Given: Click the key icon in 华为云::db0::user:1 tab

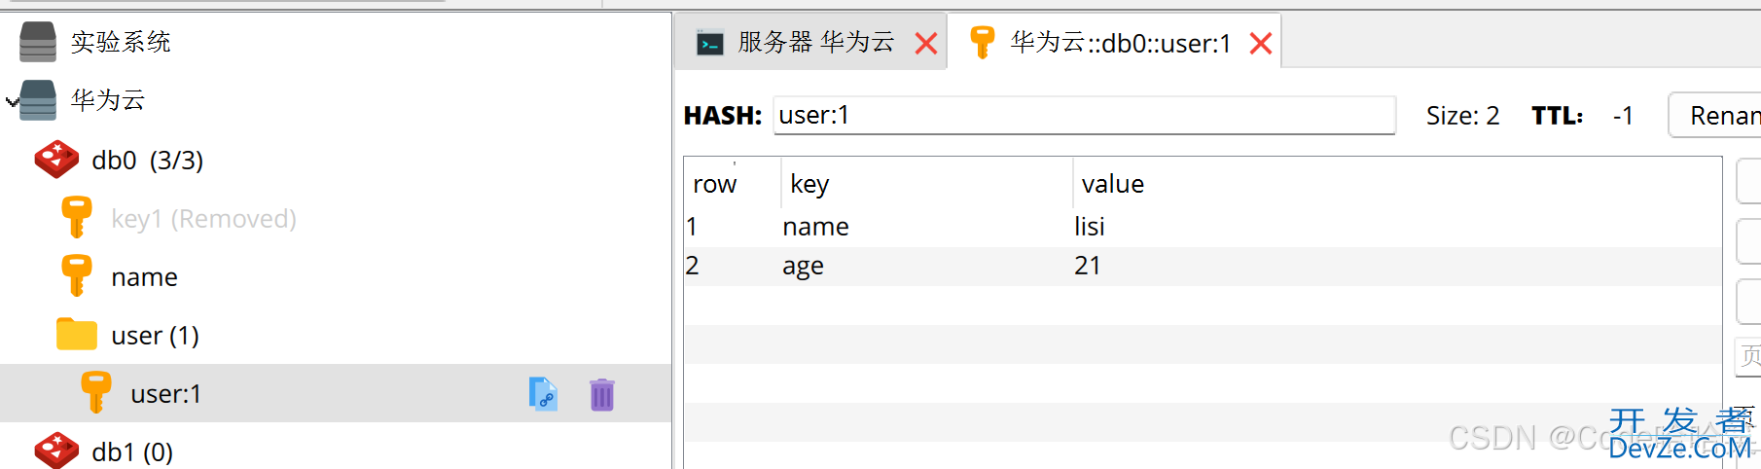Looking at the screenshot, I should (983, 43).
